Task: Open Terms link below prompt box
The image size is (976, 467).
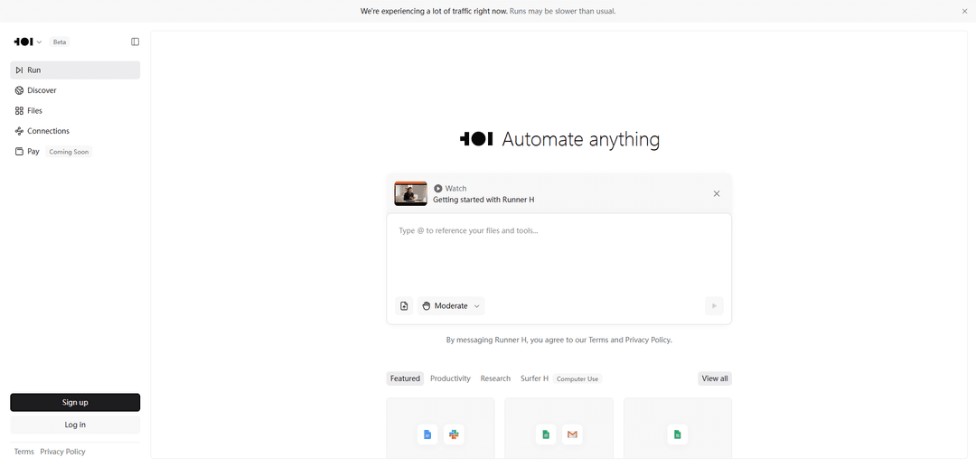Action: (x=599, y=341)
